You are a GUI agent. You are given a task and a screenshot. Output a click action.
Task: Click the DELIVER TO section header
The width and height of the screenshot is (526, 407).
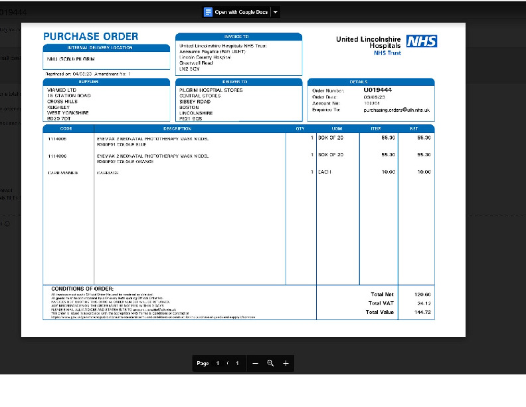(x=238, y=82)
